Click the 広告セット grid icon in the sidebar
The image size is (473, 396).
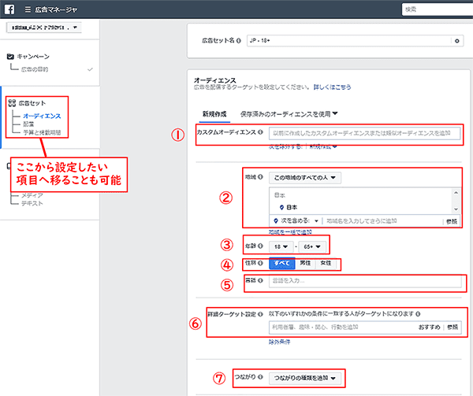click(x=12, y=103)
